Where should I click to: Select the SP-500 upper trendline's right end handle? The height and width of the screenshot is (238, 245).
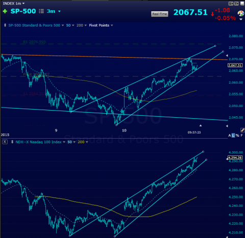[215, 46]
